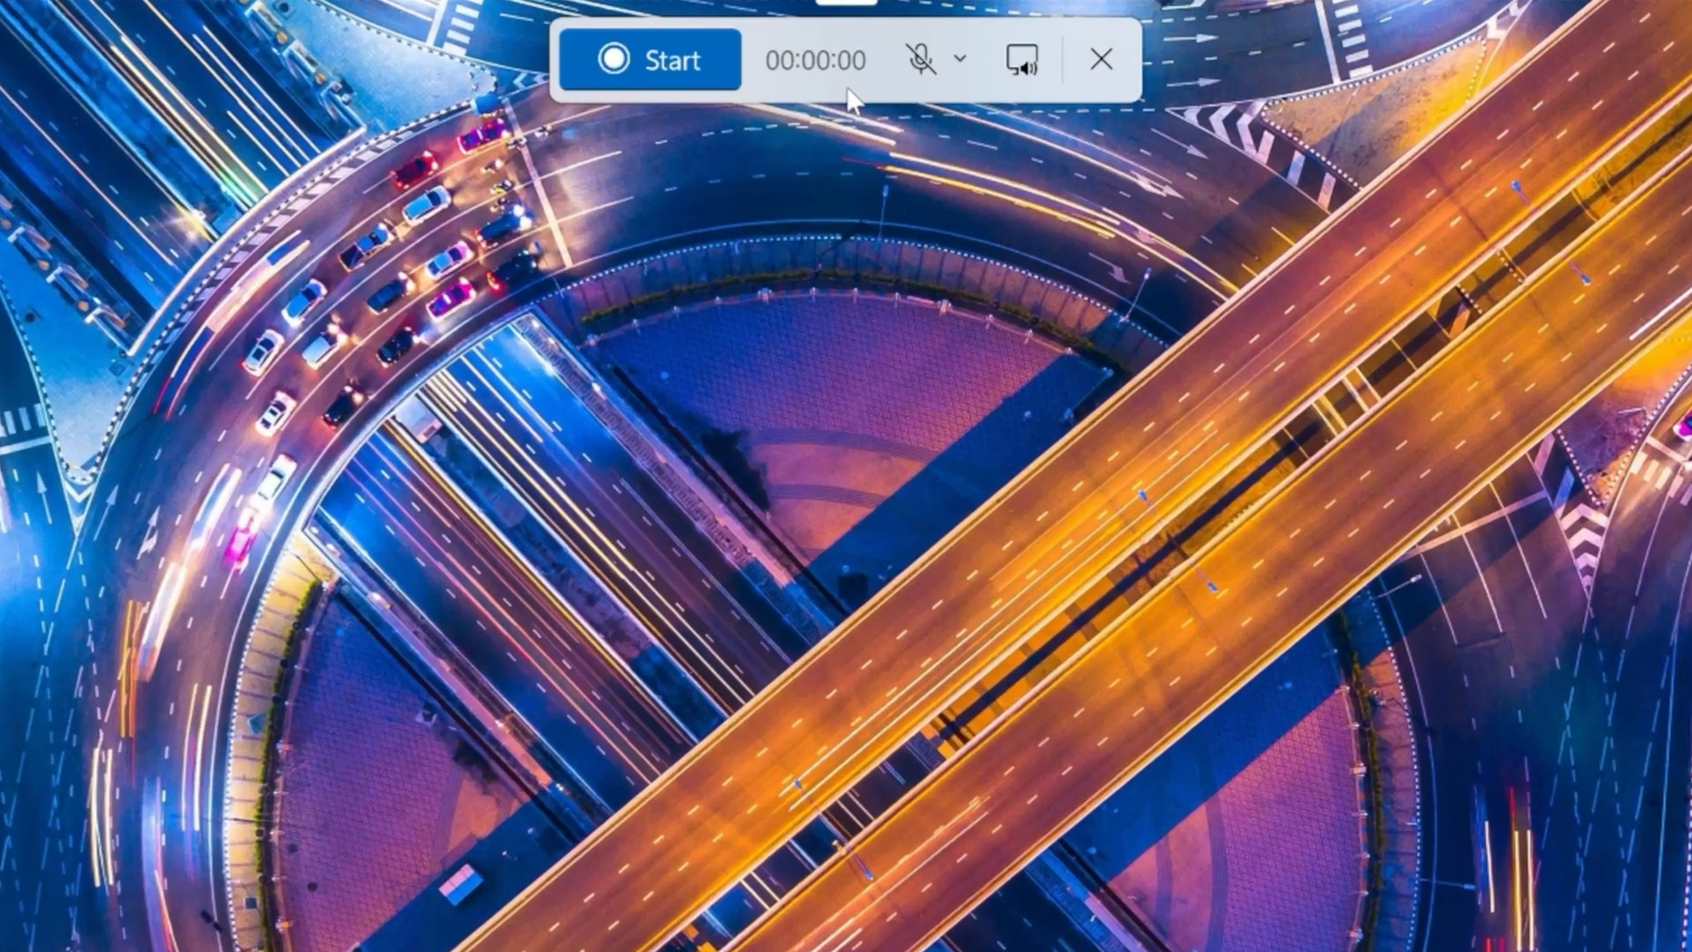Screen dimensions: 1692x952
Task: Expand the chevron next to the mic icon
Action: click(x=960, y=60)
